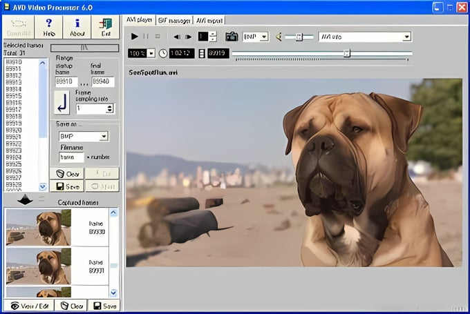Open the About info button

coord(77,27)
